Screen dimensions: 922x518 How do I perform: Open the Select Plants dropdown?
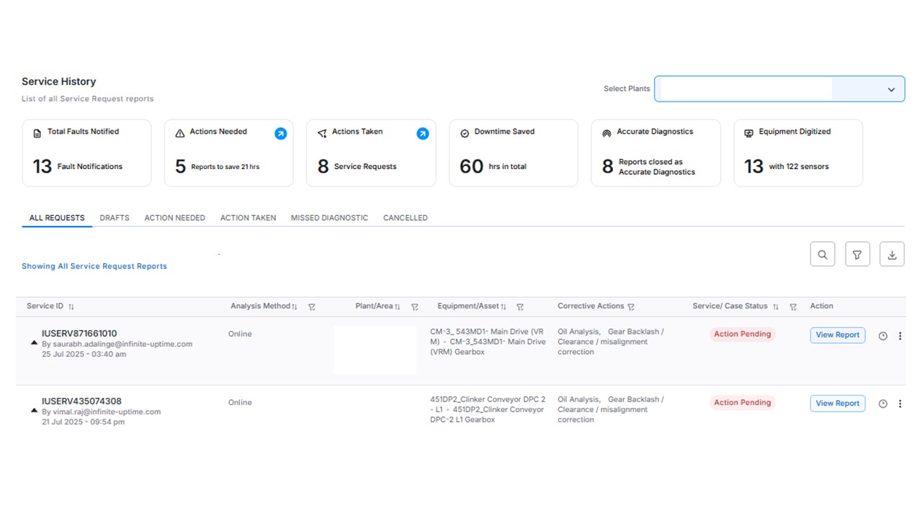click(891, 88)
